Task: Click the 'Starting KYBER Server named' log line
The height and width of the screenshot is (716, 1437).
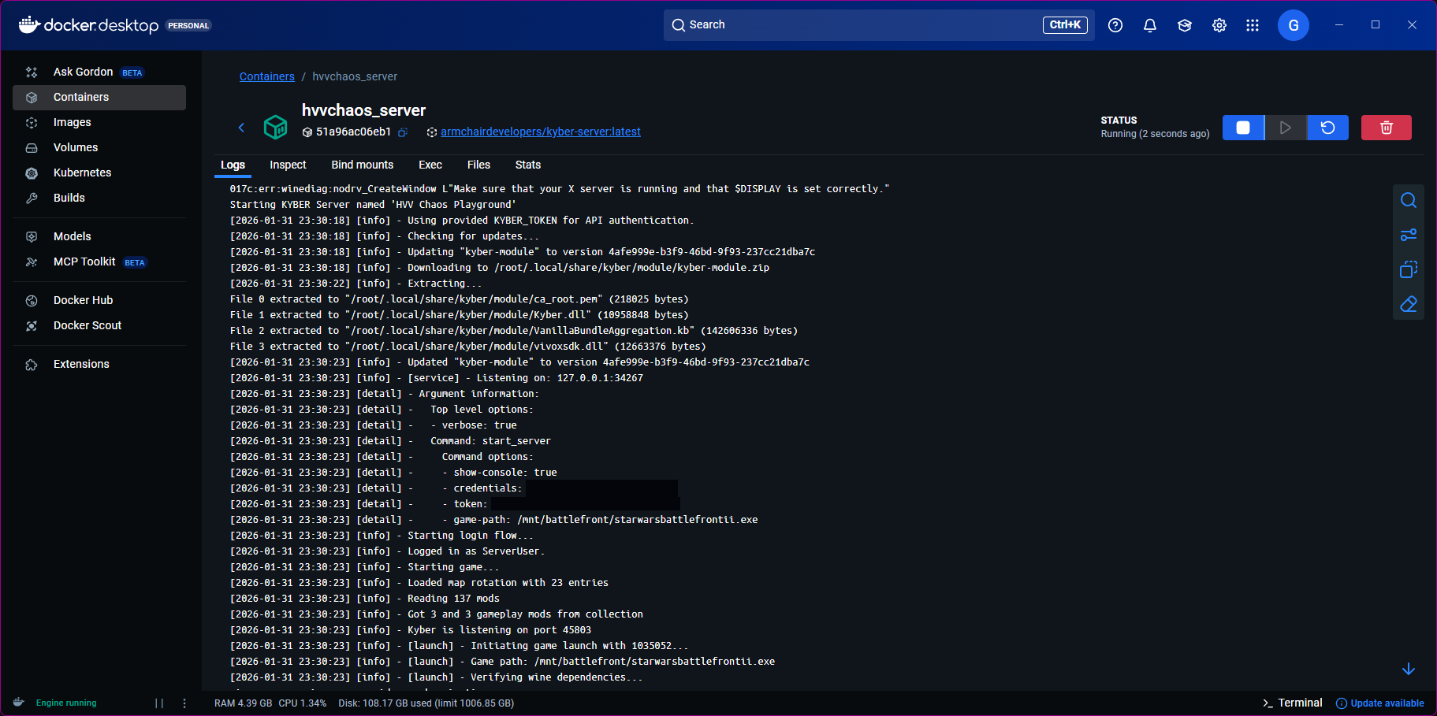Action: (373, 205)
